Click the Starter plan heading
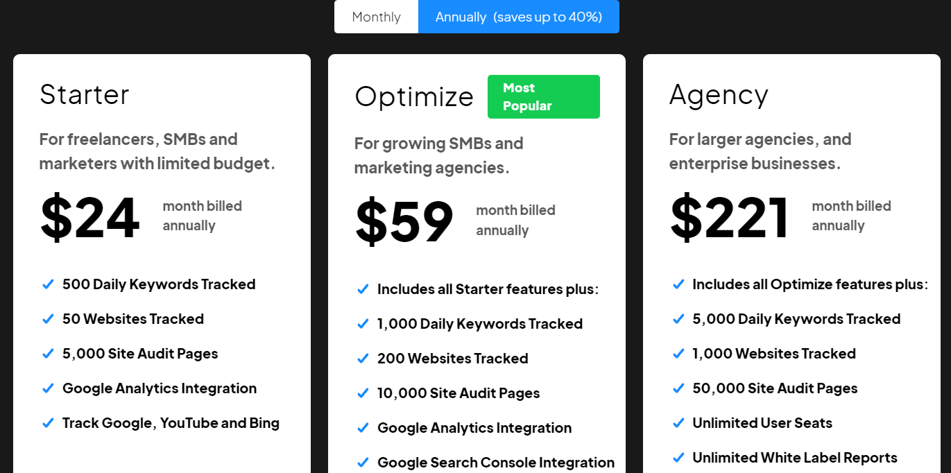 (85, 94)
